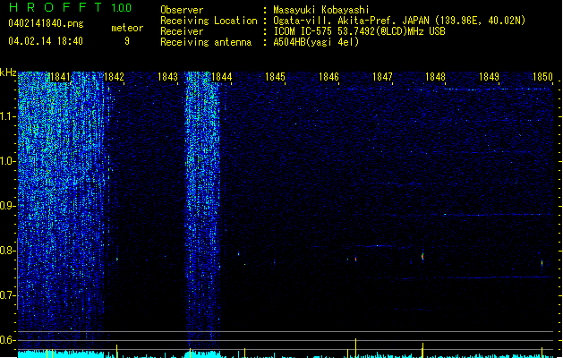Image resolution: width=563 pixels, height=358 pixels.
Task: Click the meteor count label
Action: (127, 28)
